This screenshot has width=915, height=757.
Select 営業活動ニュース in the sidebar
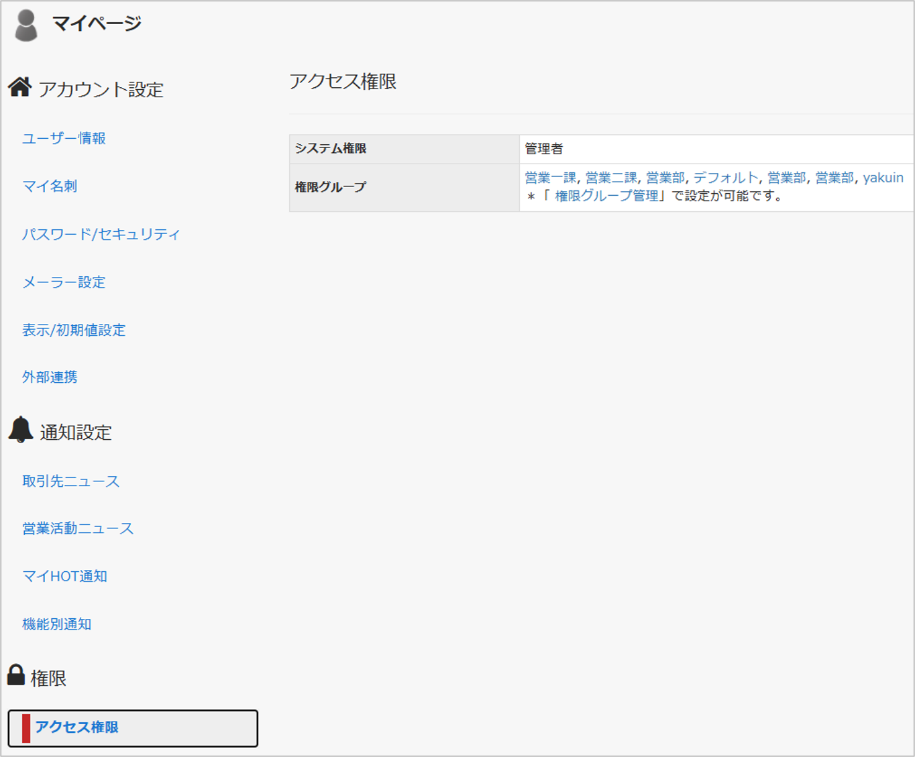[78, 528]
